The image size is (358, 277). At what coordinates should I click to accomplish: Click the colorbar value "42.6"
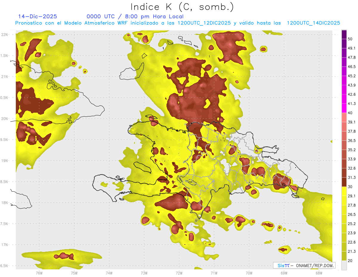click(x=352, y=95)
